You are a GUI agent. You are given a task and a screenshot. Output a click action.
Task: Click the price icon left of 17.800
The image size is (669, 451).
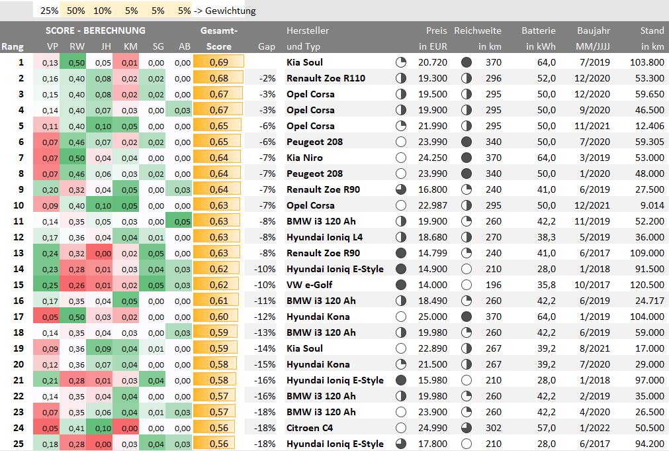pyautogui.click(x=401, y=444)
